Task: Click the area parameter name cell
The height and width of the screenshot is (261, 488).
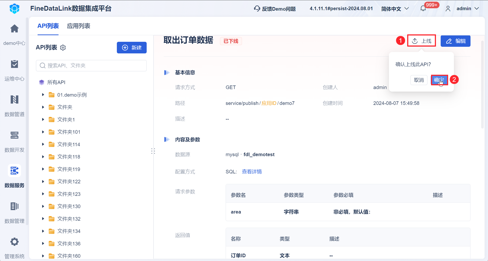Action: [236, 212]
